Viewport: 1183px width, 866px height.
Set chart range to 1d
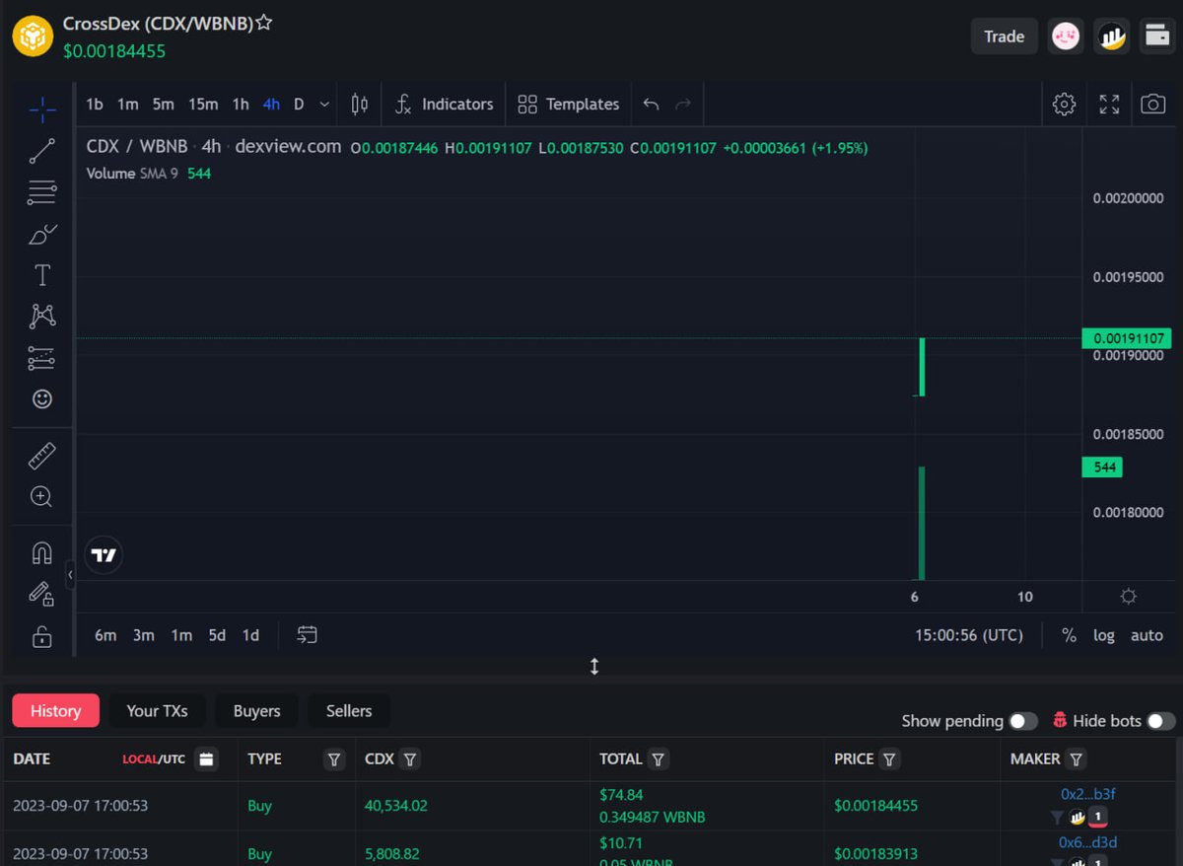point(250,635)
